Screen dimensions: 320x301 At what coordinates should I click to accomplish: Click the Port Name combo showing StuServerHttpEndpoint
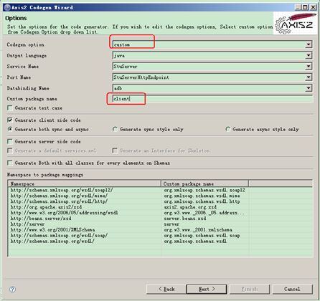212,77
